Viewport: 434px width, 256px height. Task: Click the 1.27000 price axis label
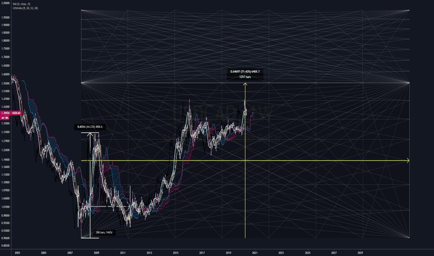point(6,141)
